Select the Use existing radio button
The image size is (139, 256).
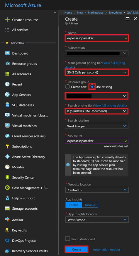click(x=92, y=87)
